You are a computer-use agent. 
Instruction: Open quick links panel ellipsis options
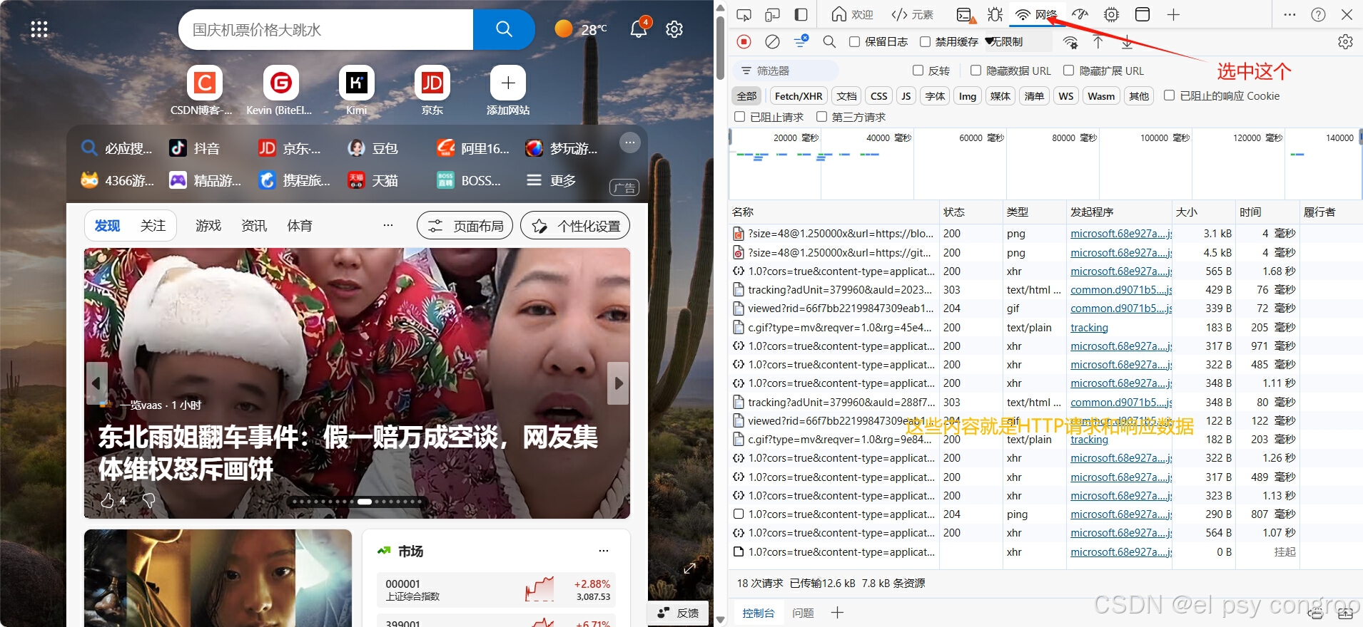[x=629, y=142]
